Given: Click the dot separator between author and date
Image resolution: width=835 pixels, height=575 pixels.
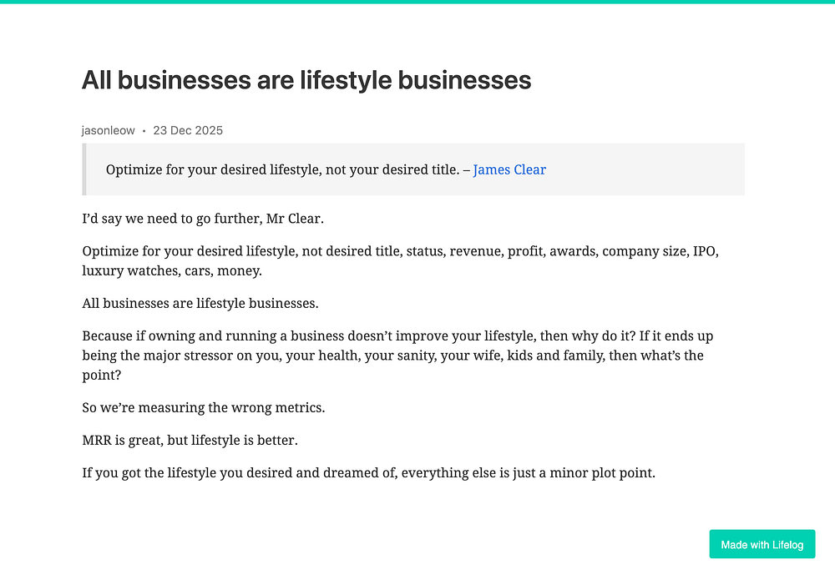Looking at the screenshot, I should pos(144,131).
